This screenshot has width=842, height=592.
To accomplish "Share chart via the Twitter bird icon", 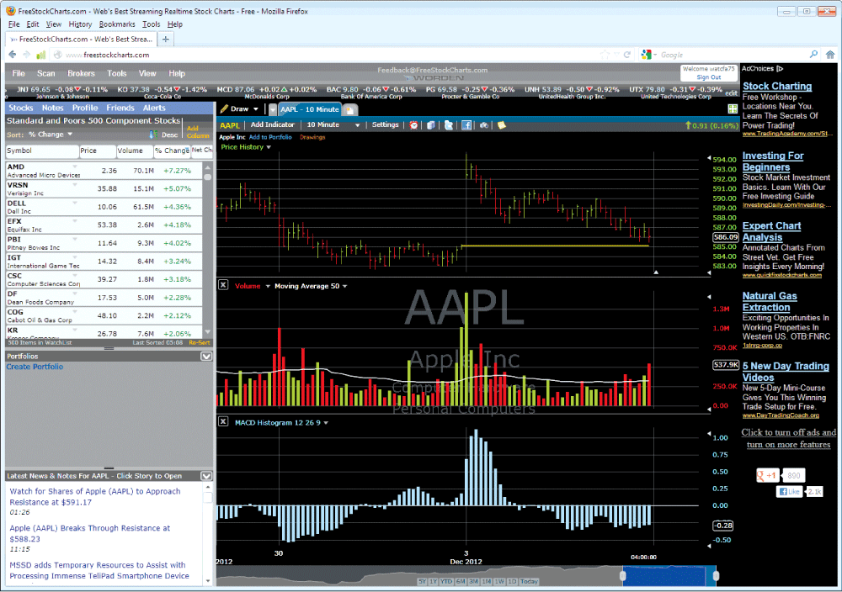I will pos(449,125).
